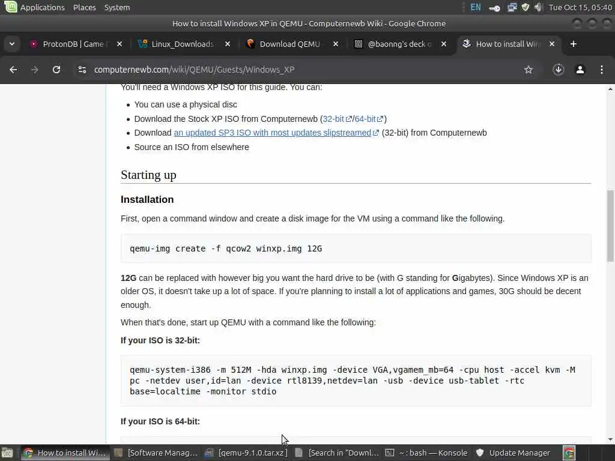Close the ProtonDB tab

click(x=120, y=44)
